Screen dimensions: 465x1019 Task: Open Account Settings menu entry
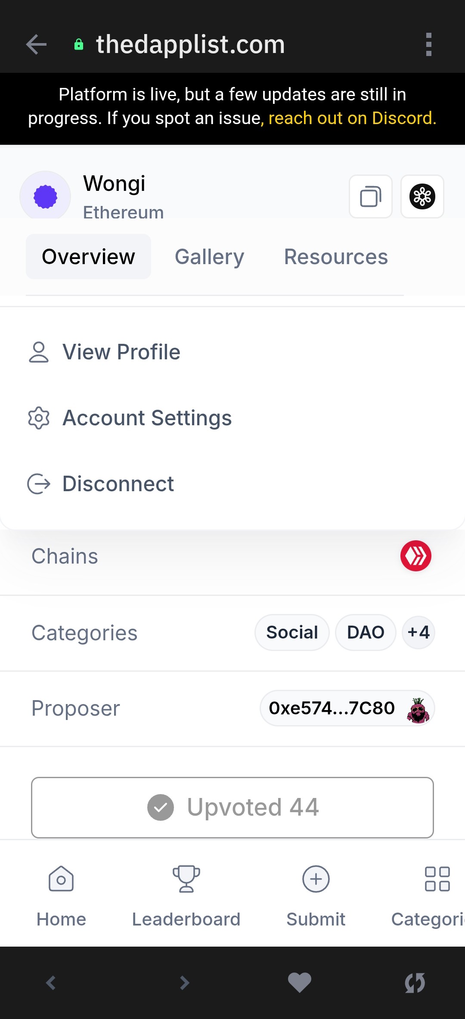[x=232, y=418]
